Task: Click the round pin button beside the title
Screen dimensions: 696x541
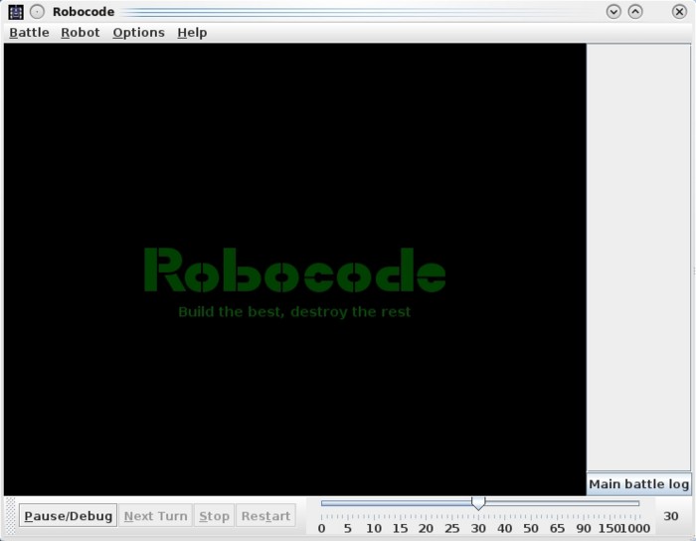Action: coord(38,12)
